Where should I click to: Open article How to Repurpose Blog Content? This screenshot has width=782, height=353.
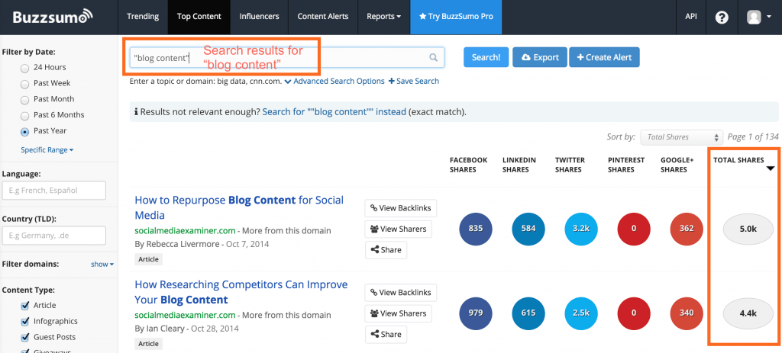(x=239, y=207)
